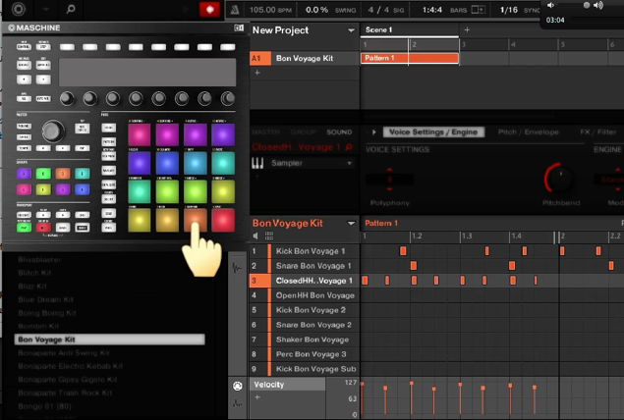The height and width of the screenshot is (420, 624).
Task: Switch to Pitch / Envelope tab
Action: coord(528,131)
